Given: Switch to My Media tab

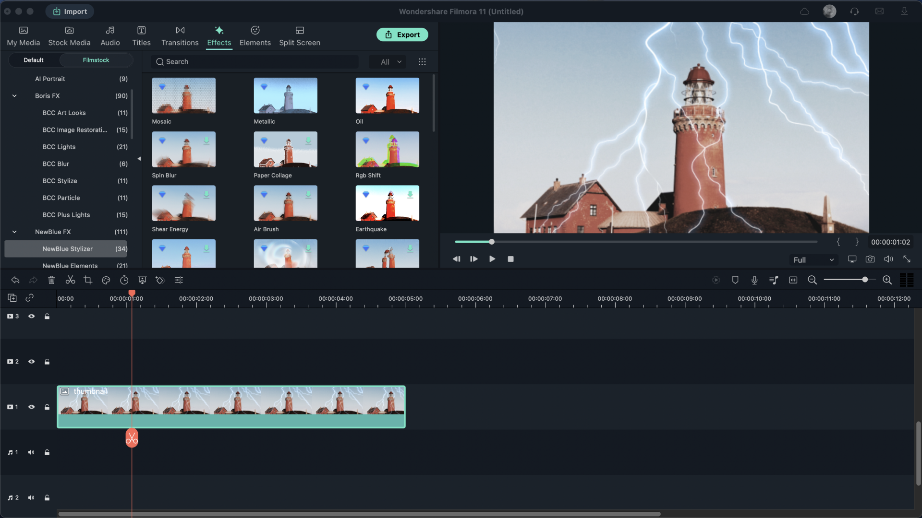Looking at the screenshot, I should 24,36.
